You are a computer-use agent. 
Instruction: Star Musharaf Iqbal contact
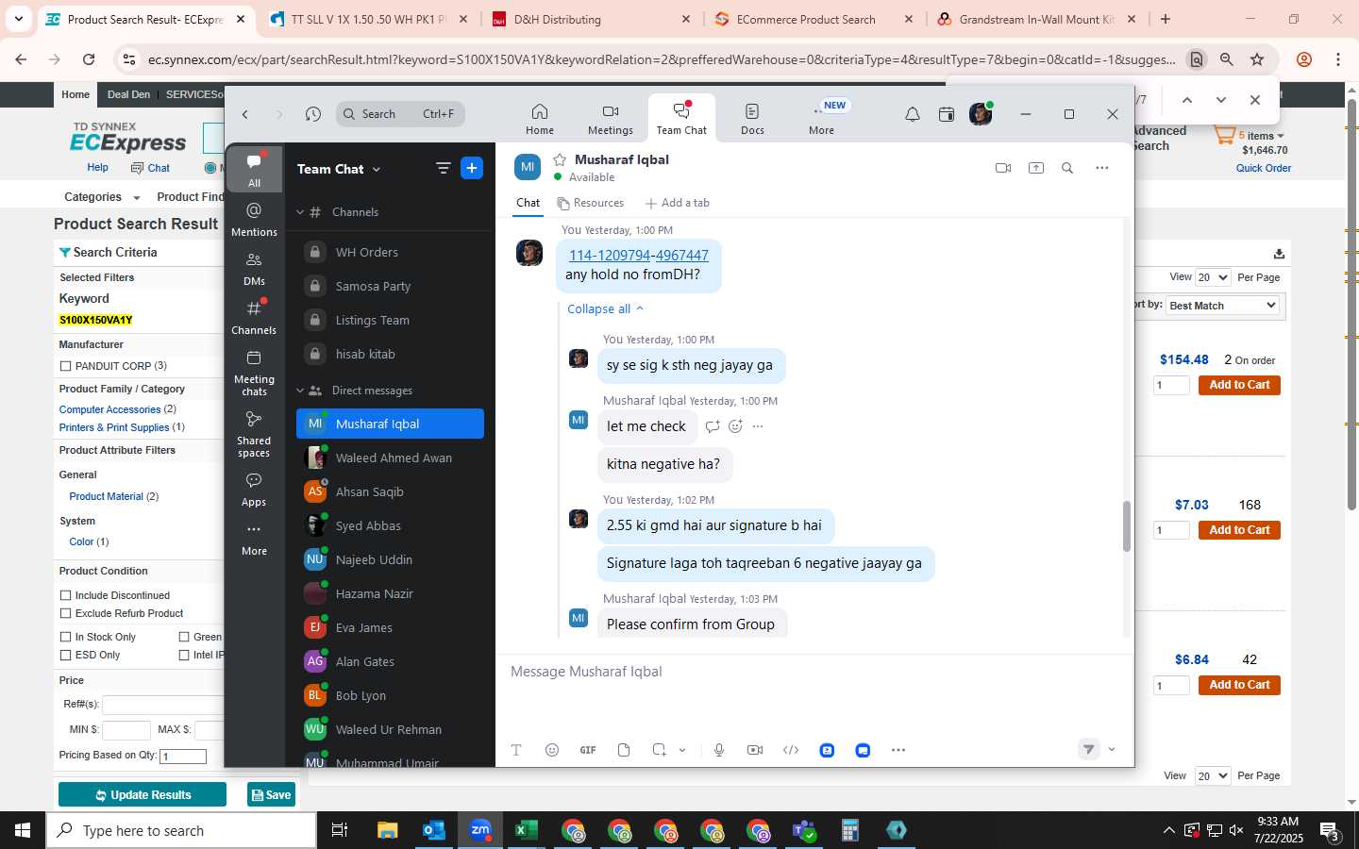(560, 159)
